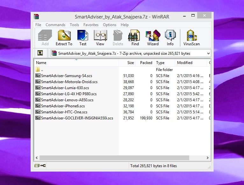Open the File menu

pyautogui.click(x=38, y=25)
